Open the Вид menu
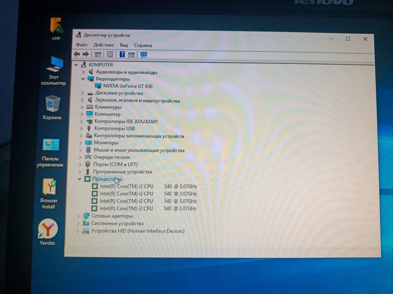393x294 pixels. (x=124, y=45)
